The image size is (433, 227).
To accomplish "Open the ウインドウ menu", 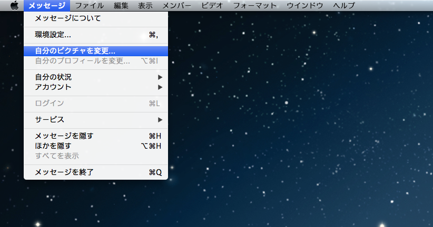I will tap(305, 5).
